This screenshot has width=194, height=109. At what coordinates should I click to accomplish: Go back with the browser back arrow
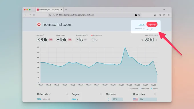point(25,15)
